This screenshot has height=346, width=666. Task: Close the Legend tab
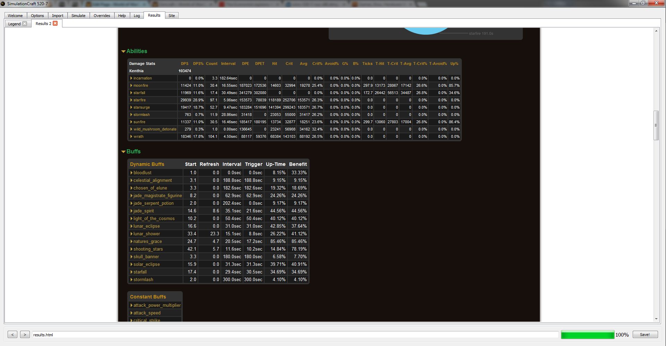(25, 24)
